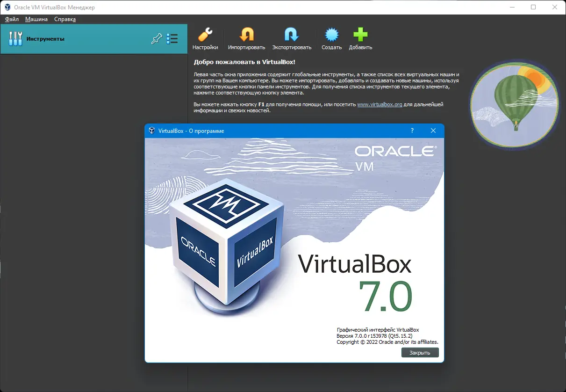Open the Машина menu
566x392 pixels.
tap(36, 19)
